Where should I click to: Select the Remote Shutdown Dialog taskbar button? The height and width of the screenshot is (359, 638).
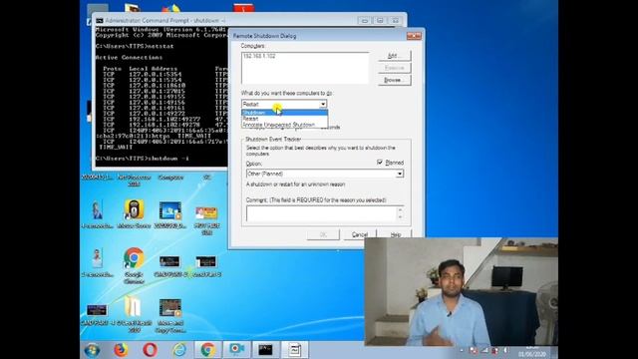pos(295,350)
